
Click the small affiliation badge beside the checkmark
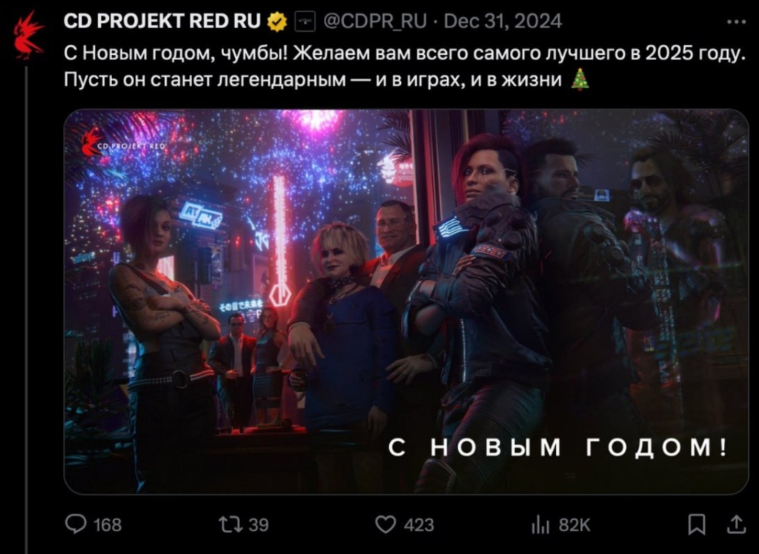click(305, 21)
